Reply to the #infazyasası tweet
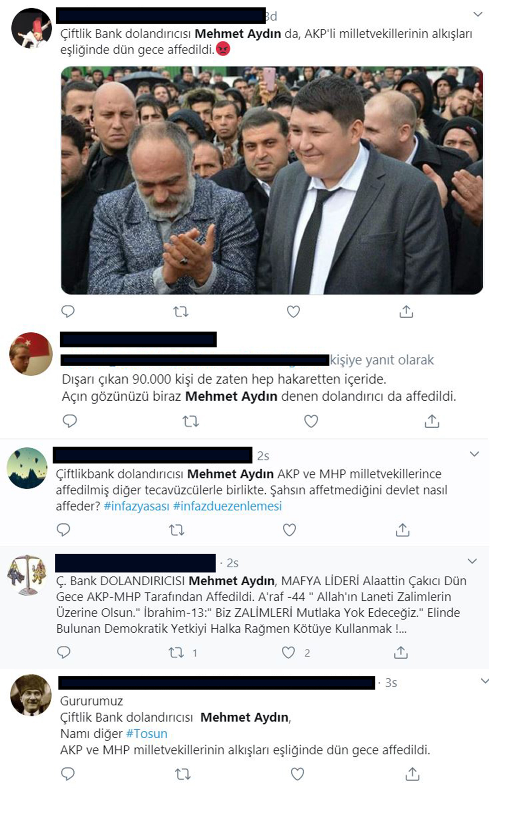This screenshot has height=819, width=515. click(x=63, y=530)
